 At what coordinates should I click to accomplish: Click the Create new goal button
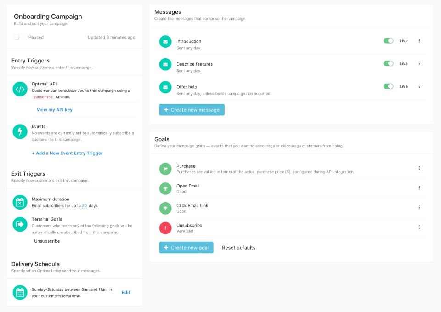(x=186, y=247)
